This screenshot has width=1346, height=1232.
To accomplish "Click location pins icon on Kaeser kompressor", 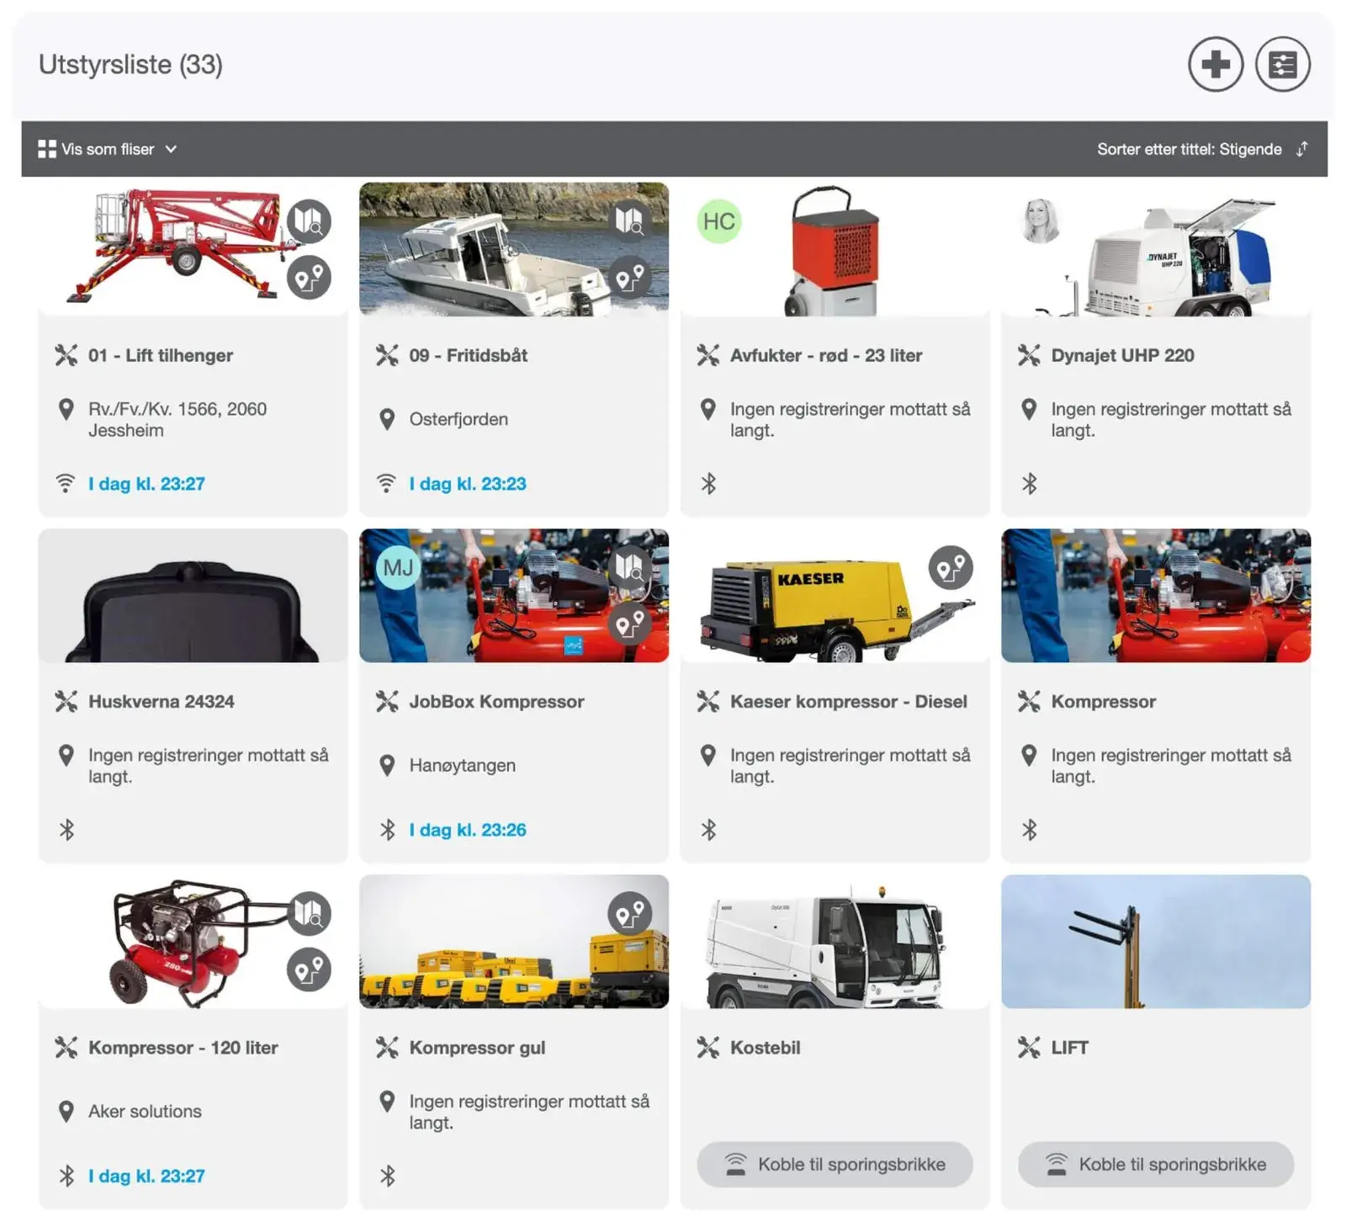I will [x=951, y=568].
